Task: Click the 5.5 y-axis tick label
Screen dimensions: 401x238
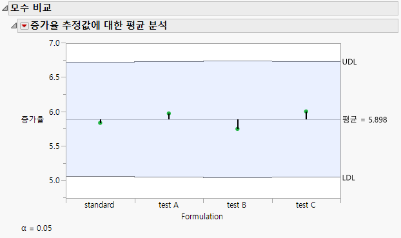Action: (54, 146)
